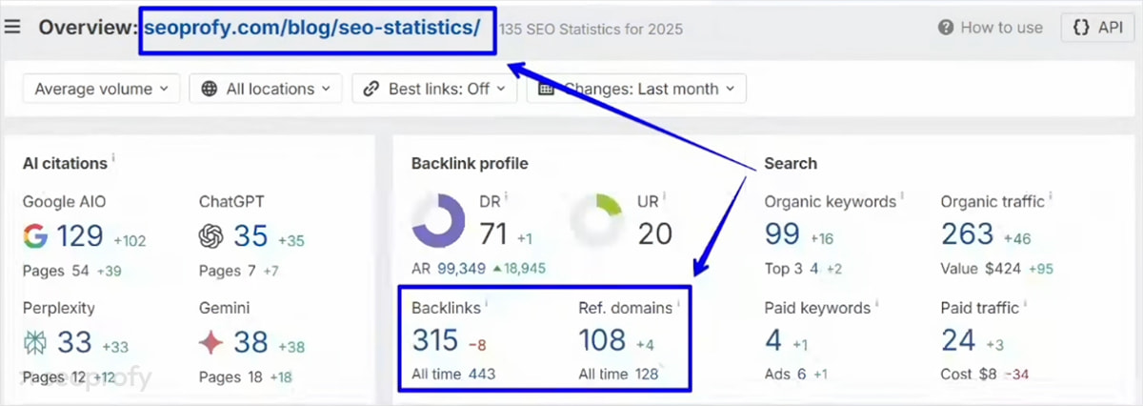This screenshot has height=406, width=1143.
Task: Click the calendar icon in Changes filter
Action: pos(546,89)
